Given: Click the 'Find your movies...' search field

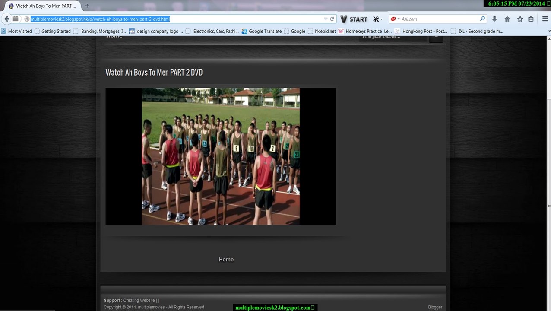Looking at the screenshot, I should point(393,38).
